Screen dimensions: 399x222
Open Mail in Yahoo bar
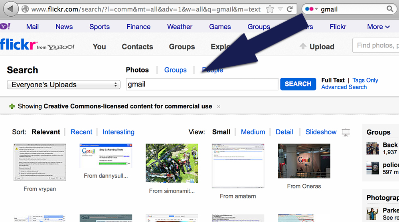[32, 27]
